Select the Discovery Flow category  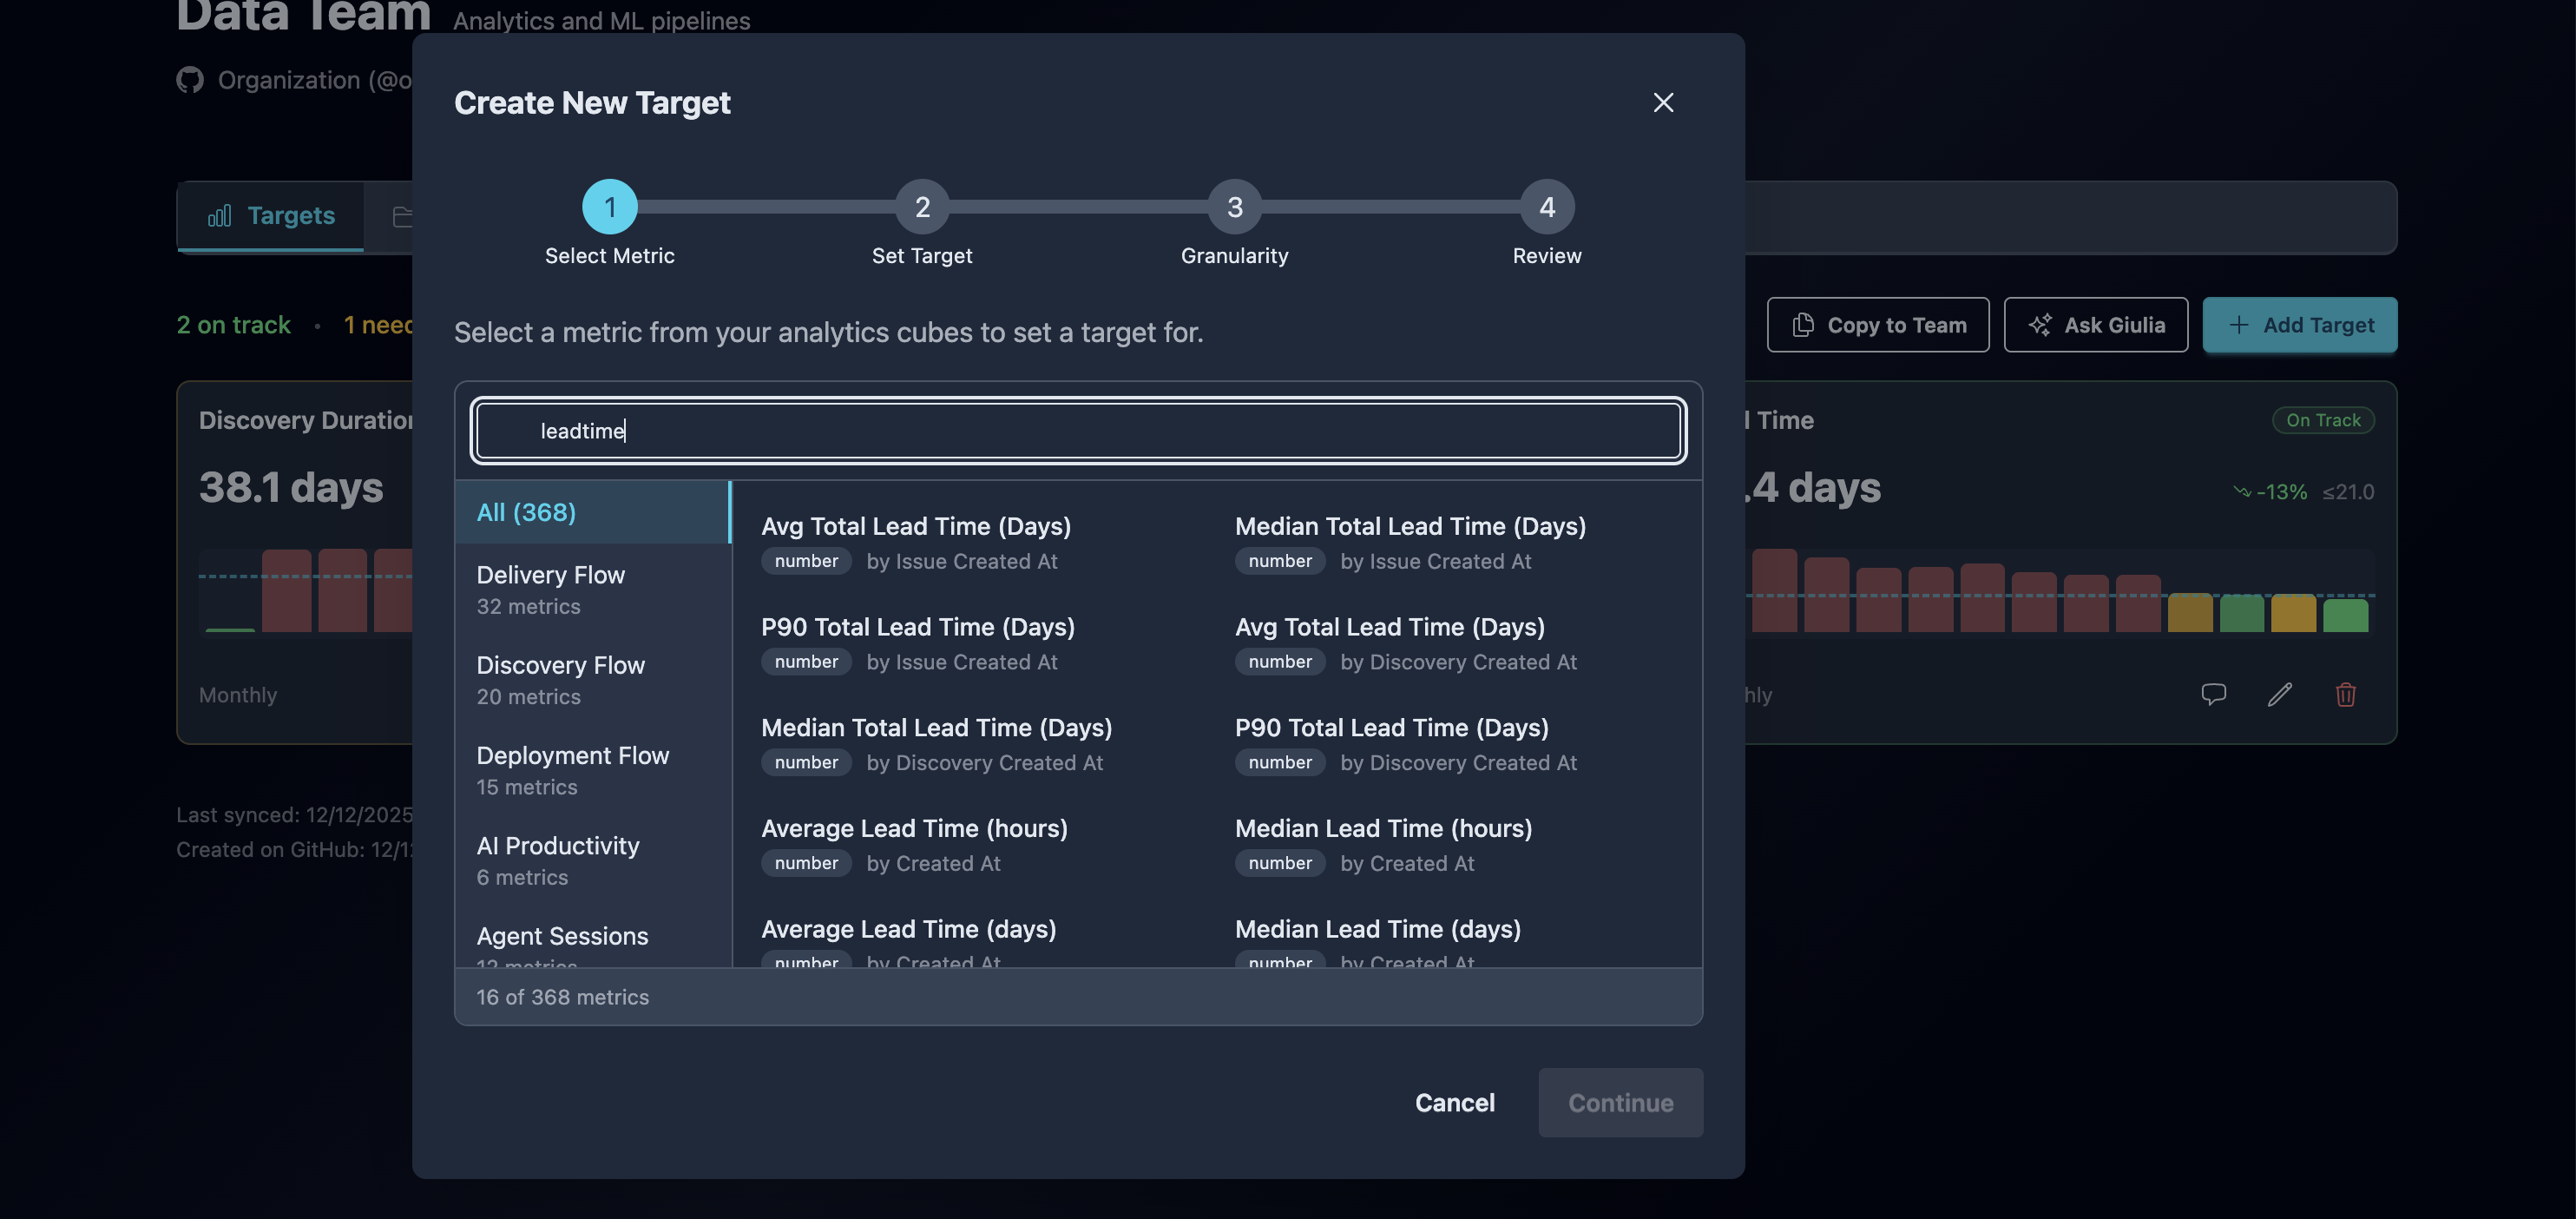tap(560, 679)
